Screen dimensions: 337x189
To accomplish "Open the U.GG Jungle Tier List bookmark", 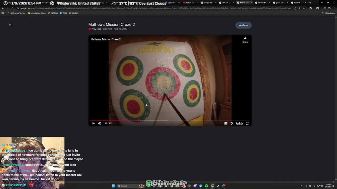I will (17, 13).
